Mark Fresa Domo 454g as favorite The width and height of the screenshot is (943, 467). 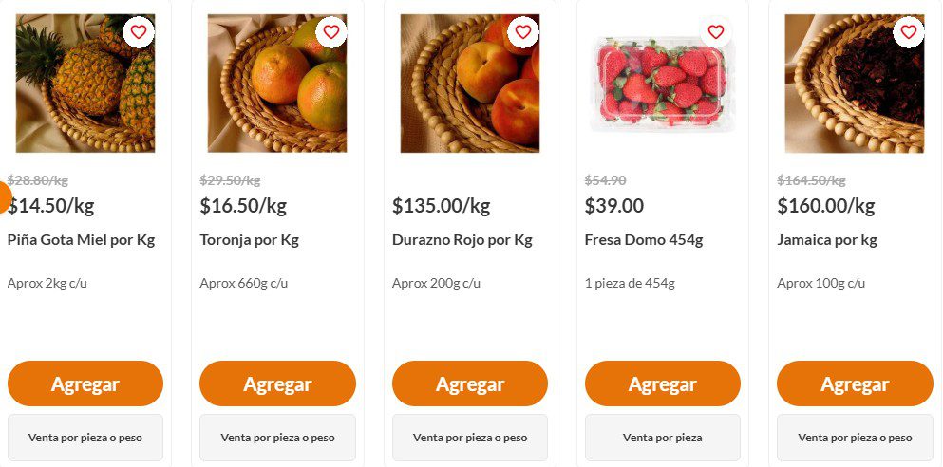click(x=716, y=32)
